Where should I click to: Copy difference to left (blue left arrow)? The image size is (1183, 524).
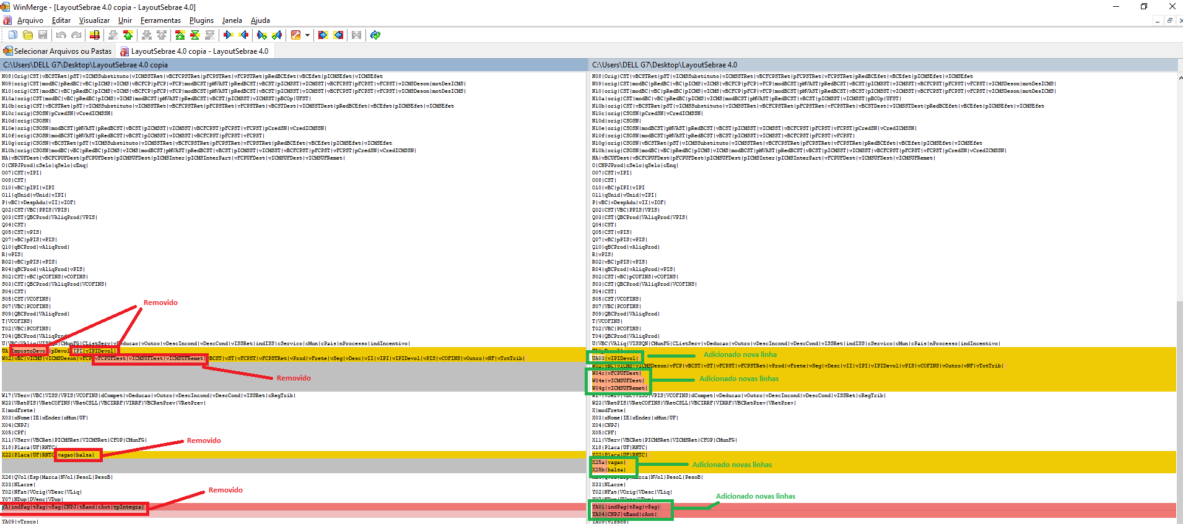coord(243,35)
